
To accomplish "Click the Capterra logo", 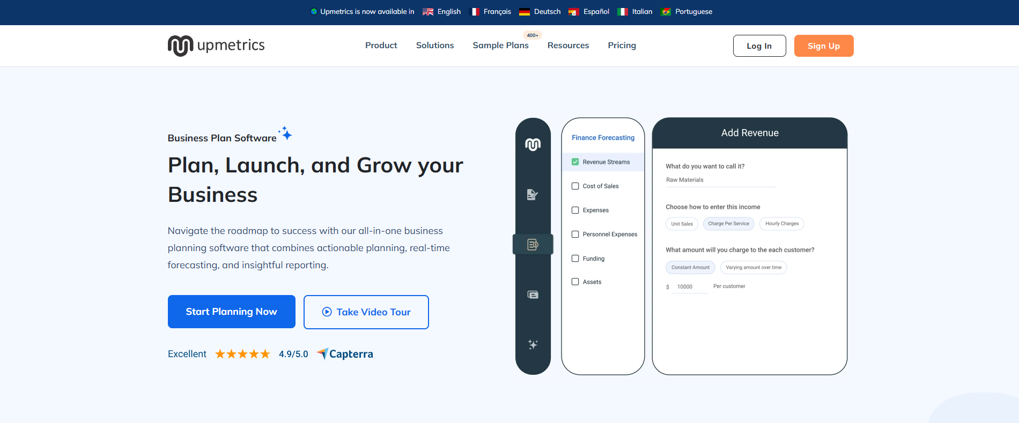I will click(345, 354).
